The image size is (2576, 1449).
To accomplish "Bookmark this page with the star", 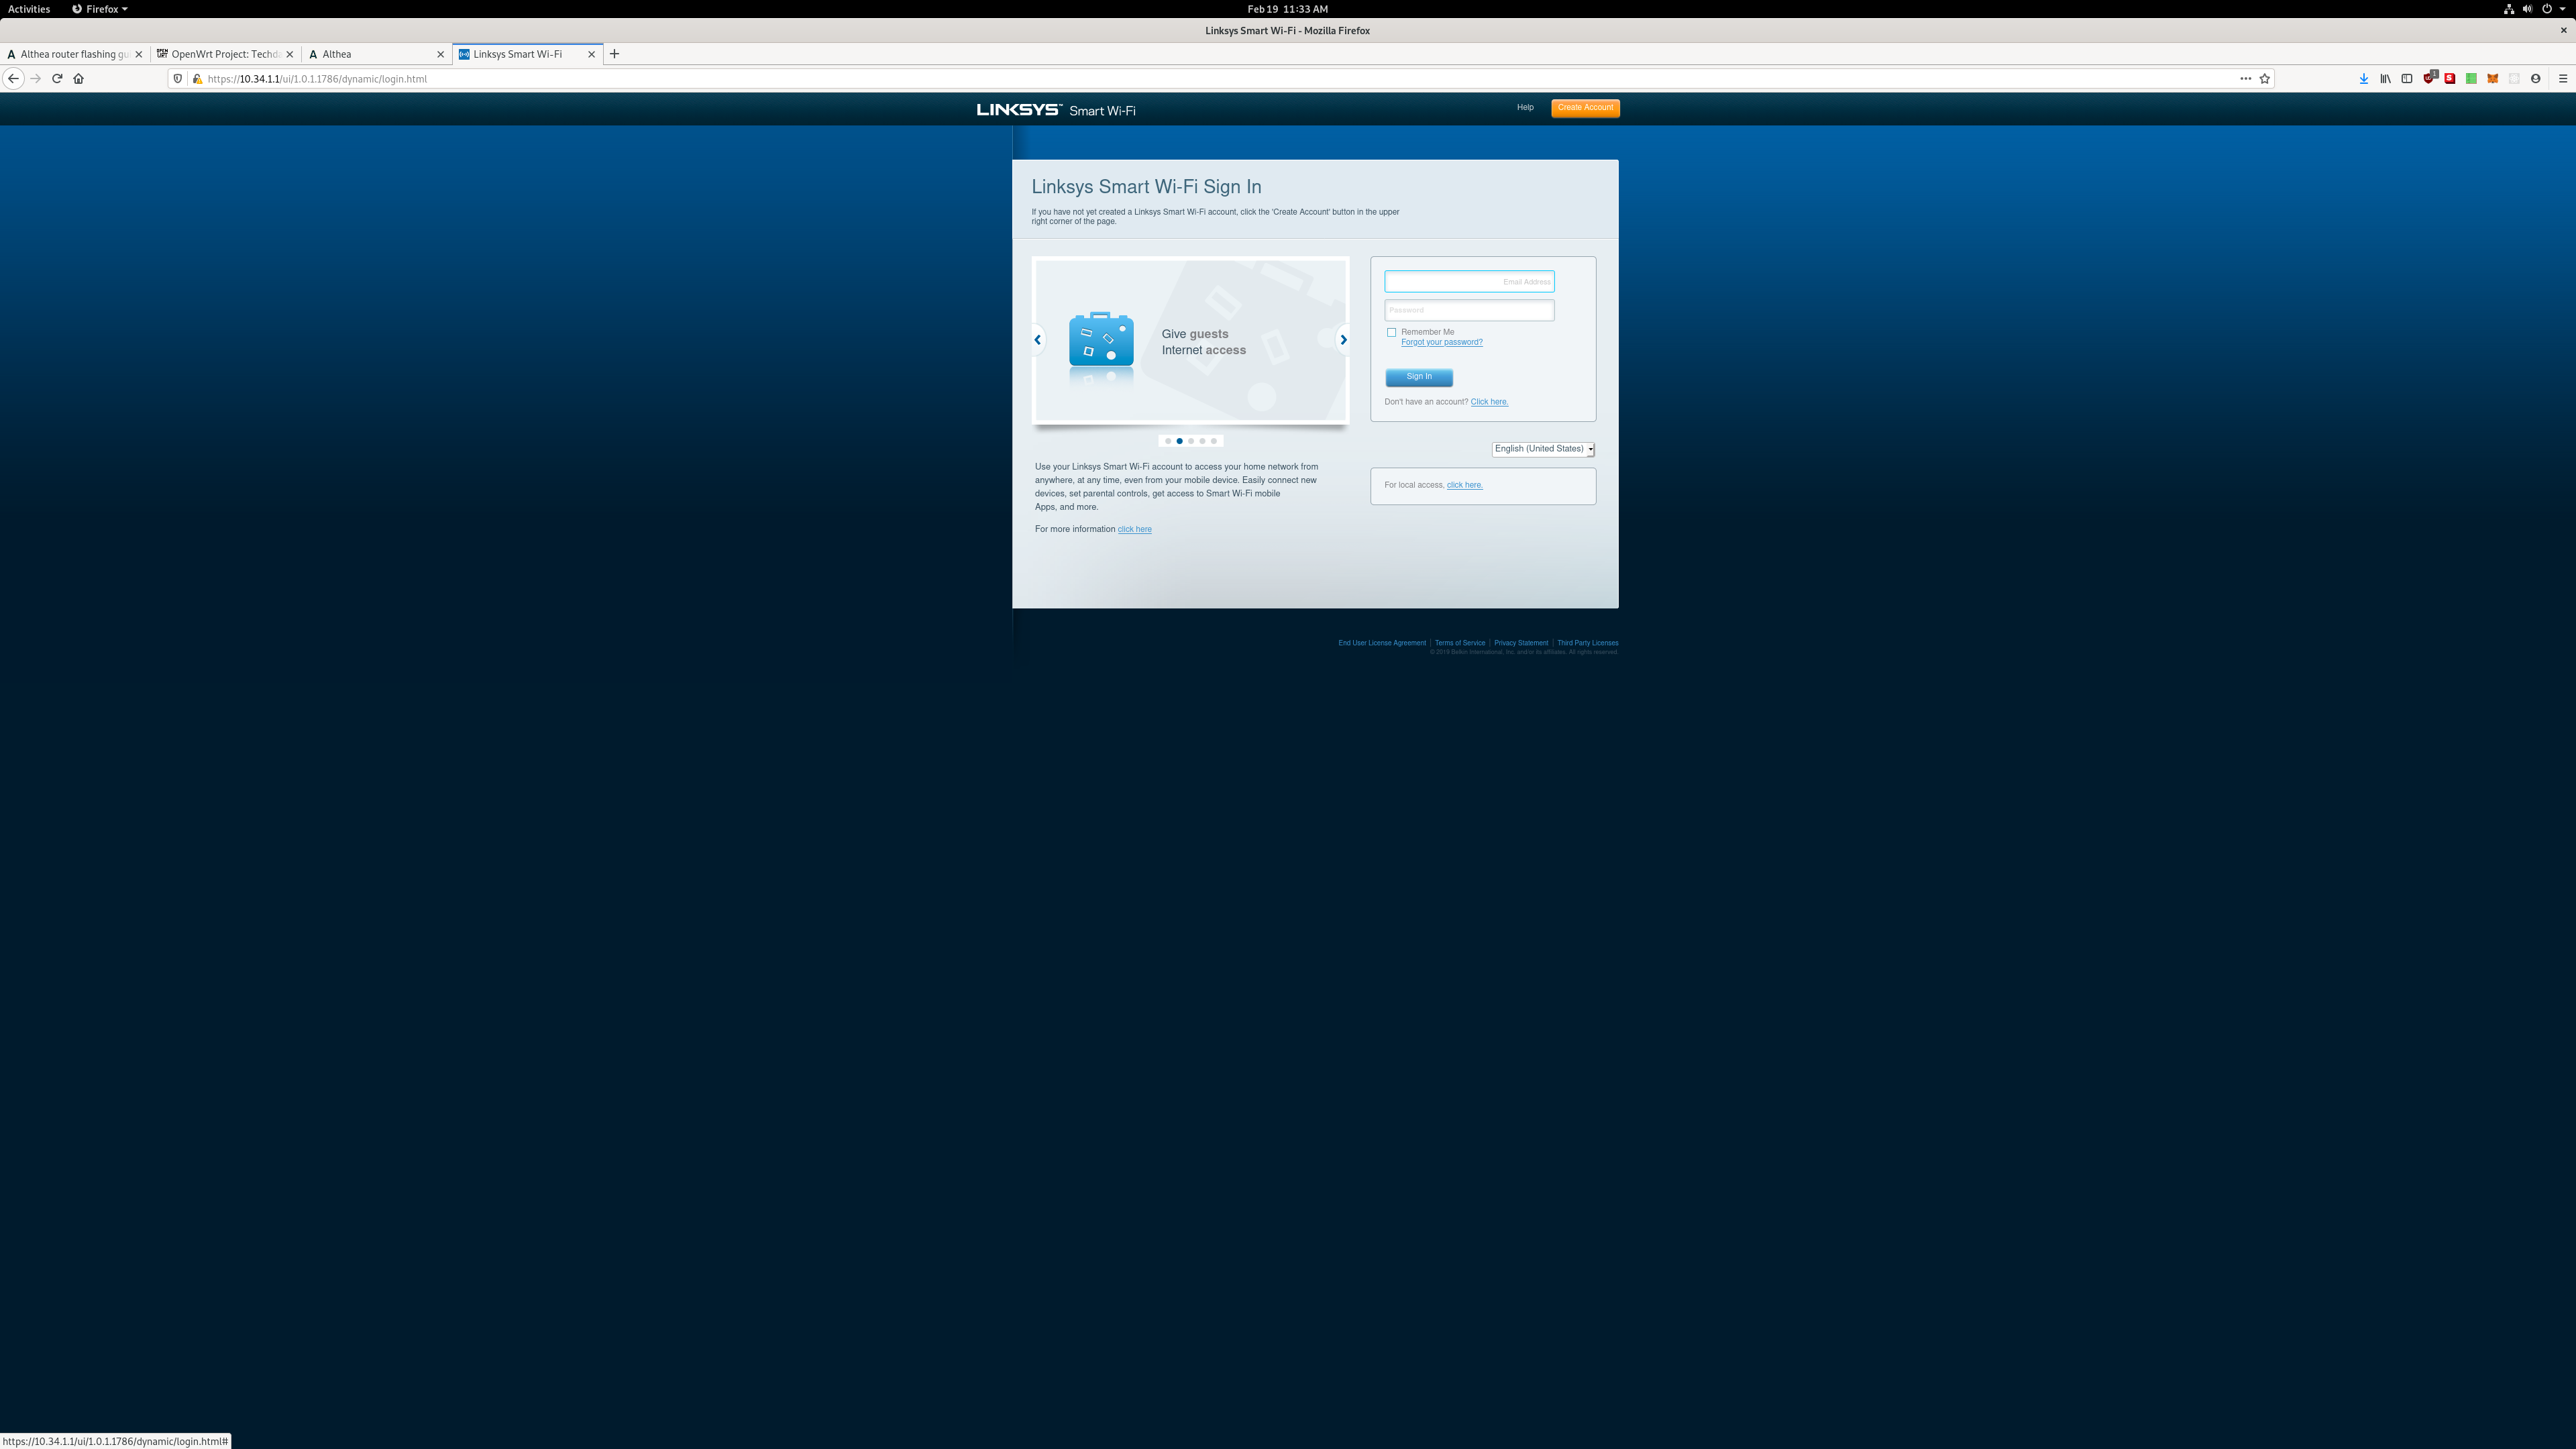I will pos(2265,79).
